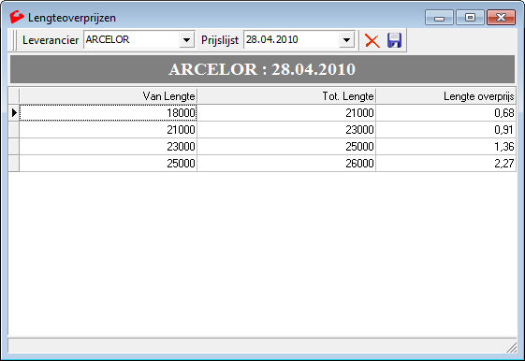The image size is (525, 361).
Task: Click Van Lengte cell 25000
Action: coord(109,164)
